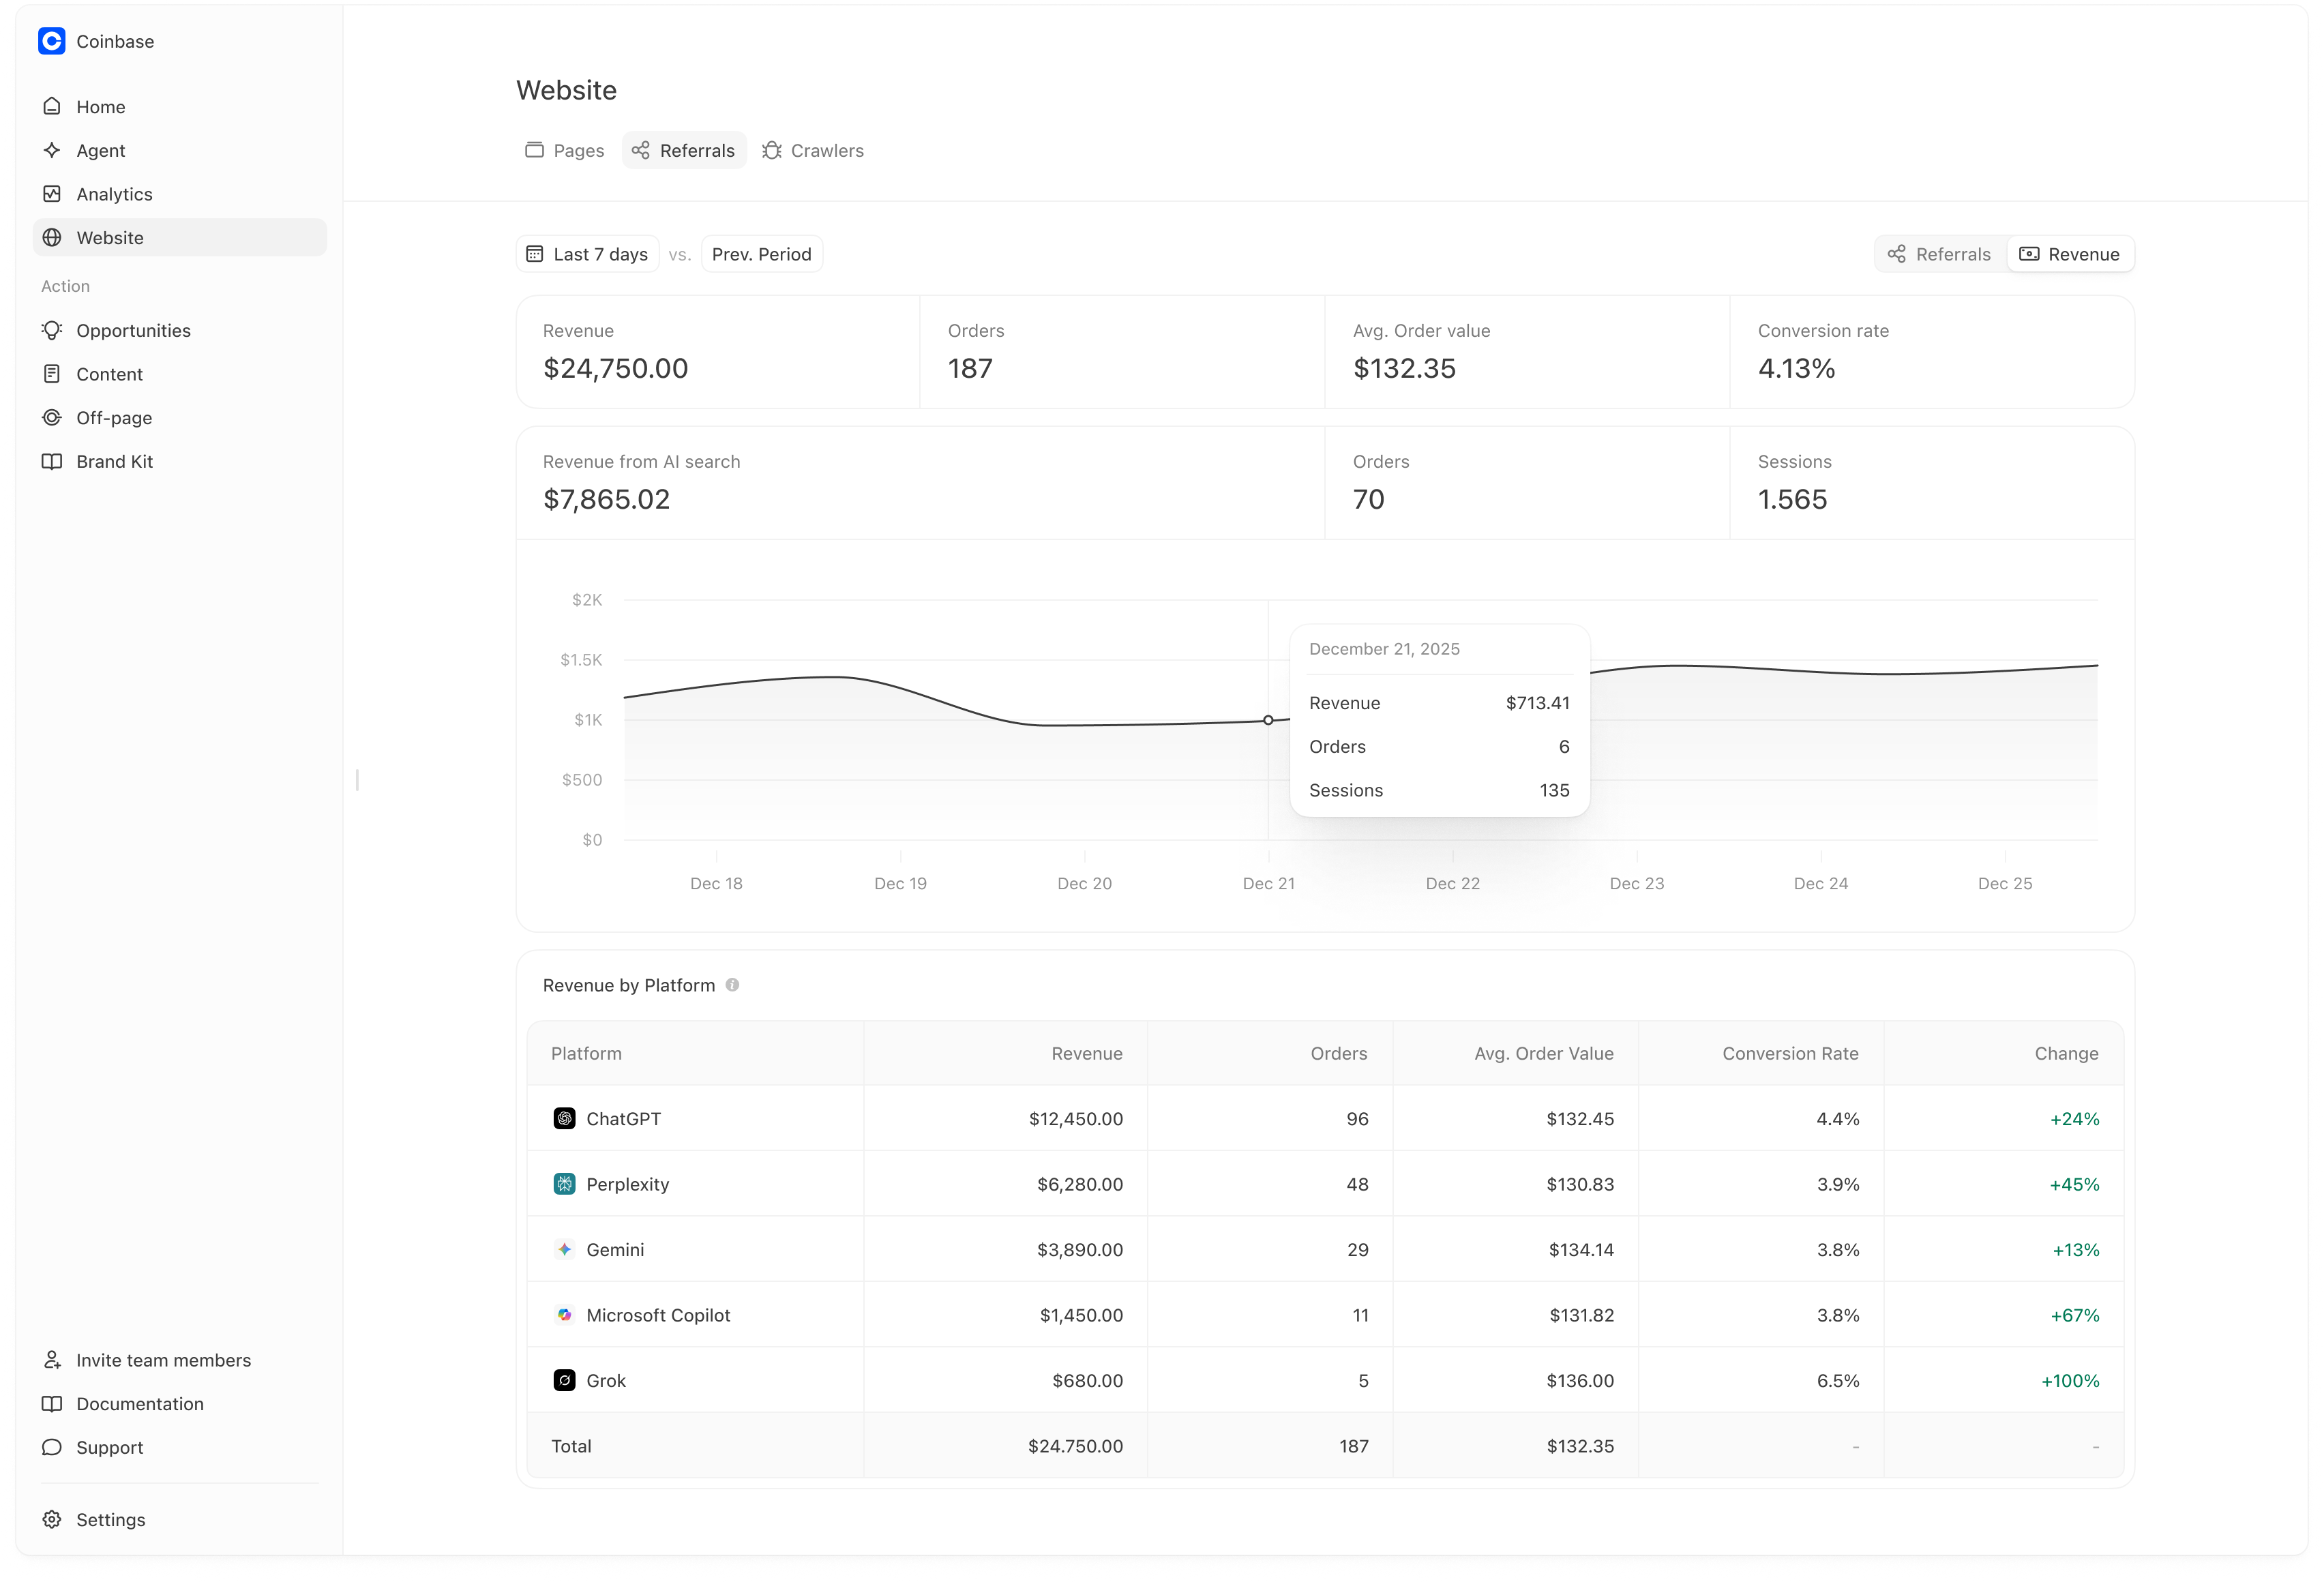This screenshot has width=2324, height=1582.
Task: Click the Coinbase logo icon
Action: pyautogui.click(x=52, y=41)
